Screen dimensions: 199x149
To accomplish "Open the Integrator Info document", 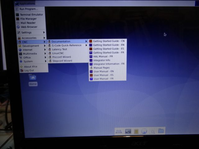I will click(x=108, y=60).
